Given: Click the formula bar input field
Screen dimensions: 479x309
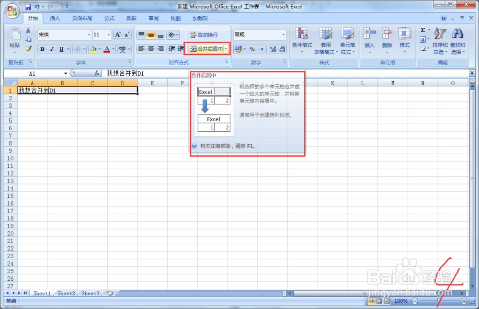Looking at the screenshot, I should click(x=285, y=73).
